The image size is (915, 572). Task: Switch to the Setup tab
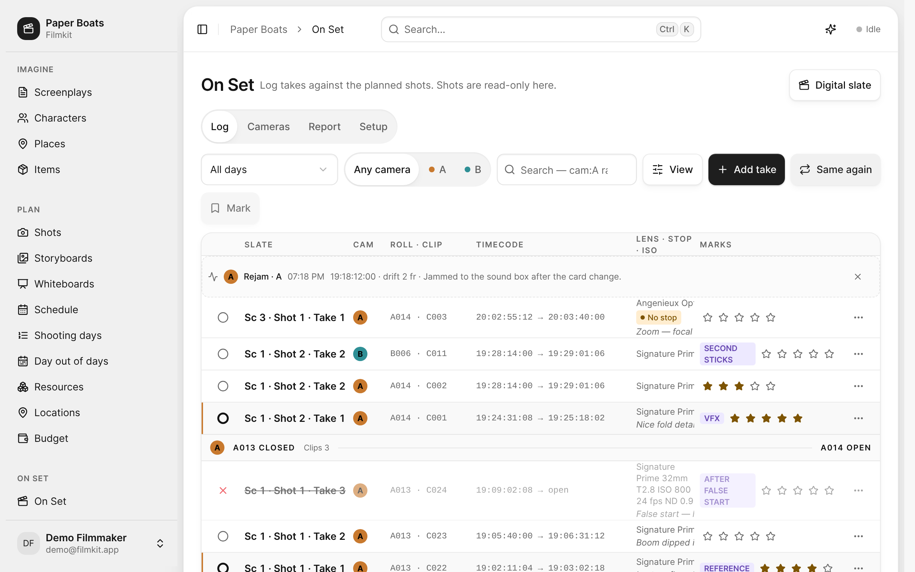pyautogui.click(x=373, y=126)
